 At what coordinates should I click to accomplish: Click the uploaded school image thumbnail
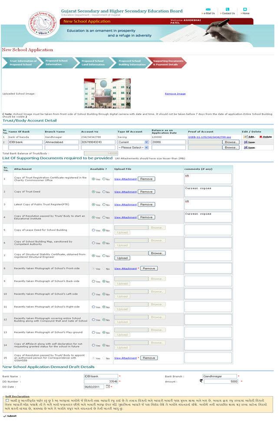coord(107,93)
